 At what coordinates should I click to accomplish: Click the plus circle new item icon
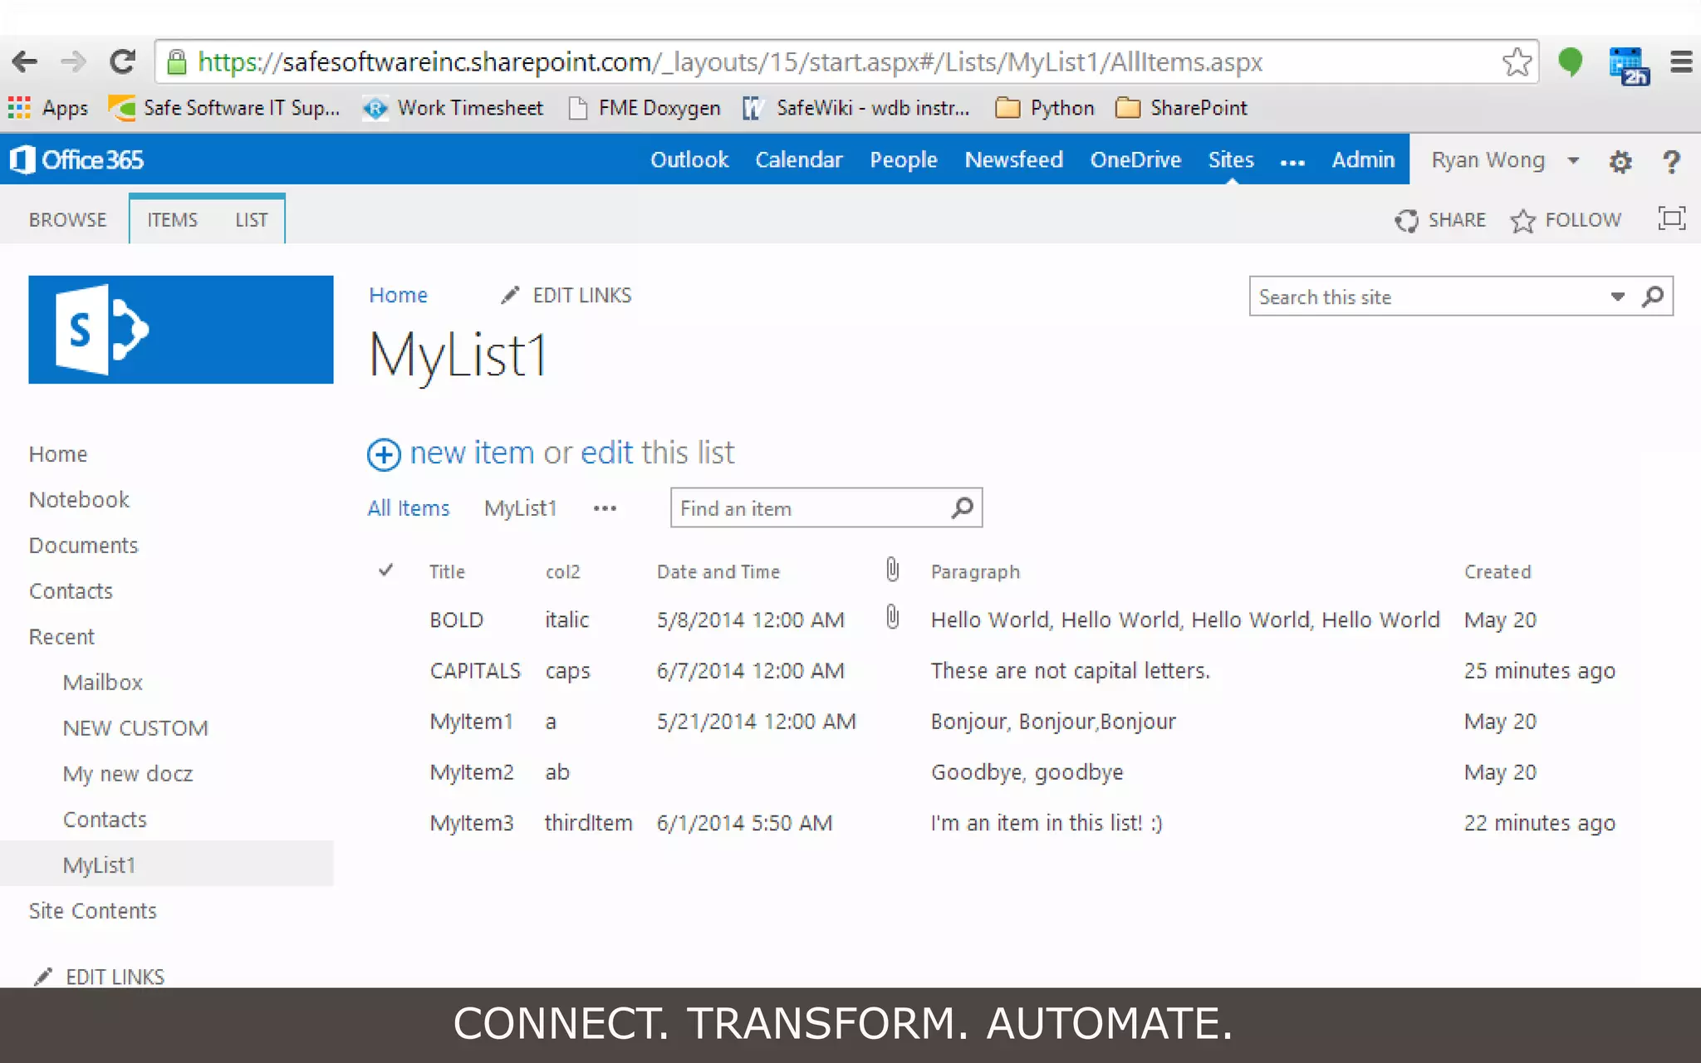click(384, 454)
